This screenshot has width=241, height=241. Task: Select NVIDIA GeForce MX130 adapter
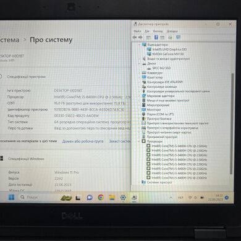point(168,54)
